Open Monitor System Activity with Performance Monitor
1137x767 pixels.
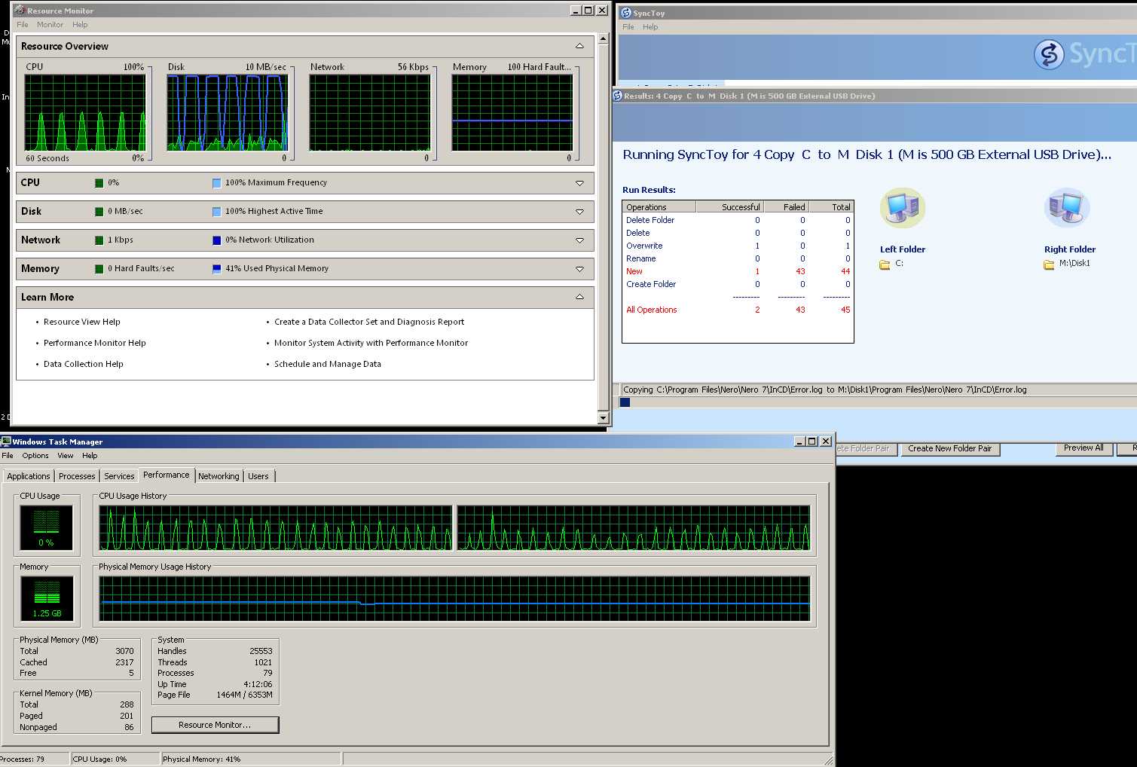pyautogui.click(x=371, y=343)
